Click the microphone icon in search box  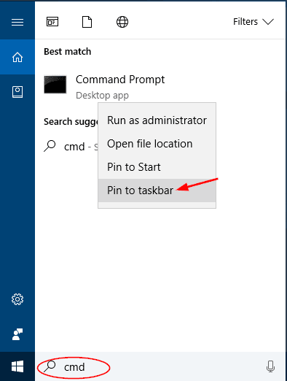(x=270, y=366)
